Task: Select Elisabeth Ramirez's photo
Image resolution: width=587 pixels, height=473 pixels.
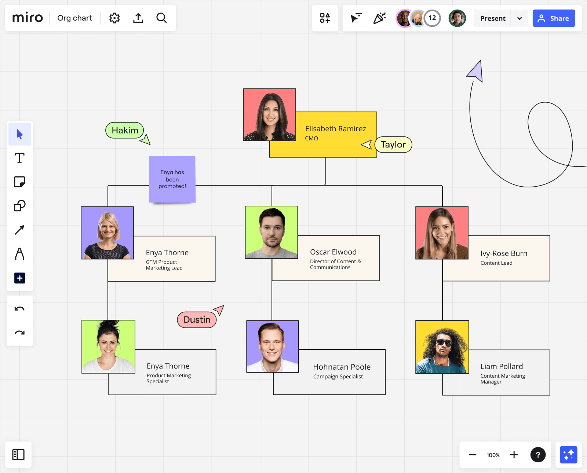Action: tap(270, 115)
